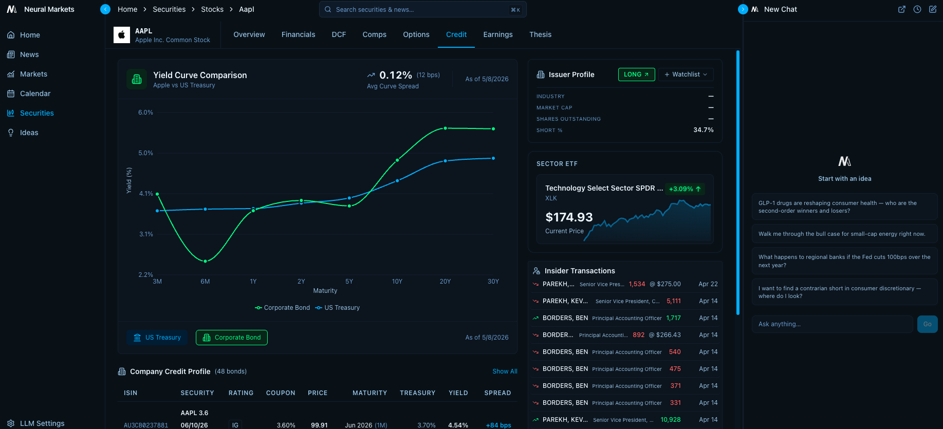
Task: Click the +3.09% ETF change badge
Action: (685, 189)
